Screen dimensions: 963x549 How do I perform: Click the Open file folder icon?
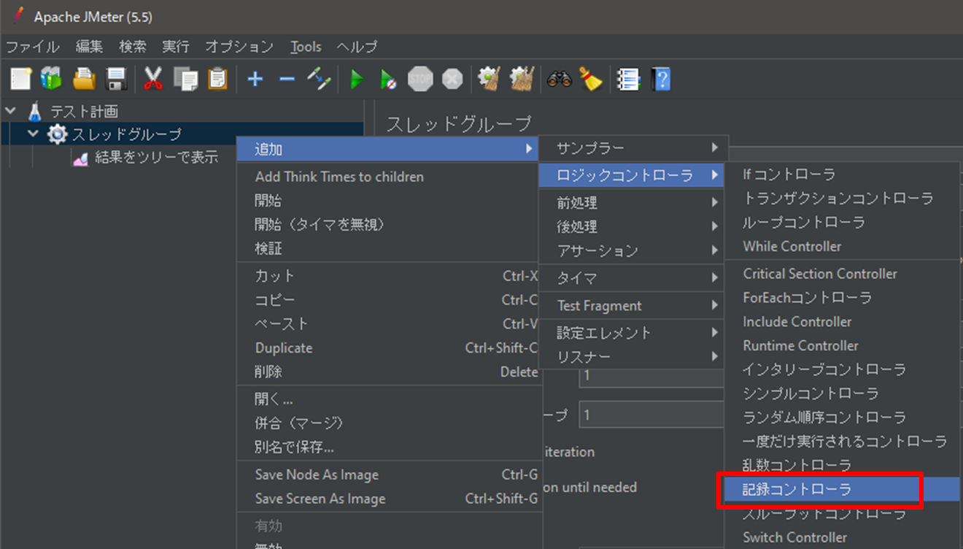pos(84,78)
